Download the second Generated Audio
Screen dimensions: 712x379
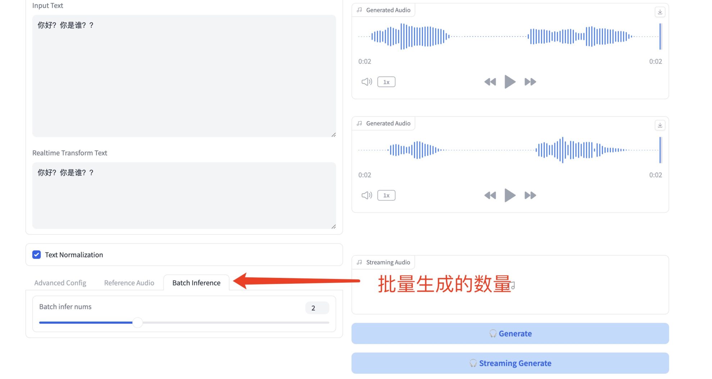click(x=660, y=125)
